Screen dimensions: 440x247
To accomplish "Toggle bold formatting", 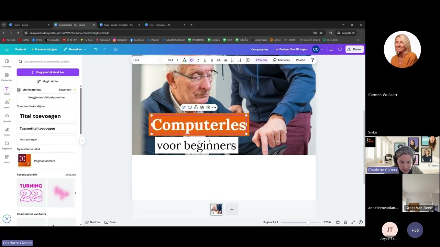I will (x=191, y=60).
